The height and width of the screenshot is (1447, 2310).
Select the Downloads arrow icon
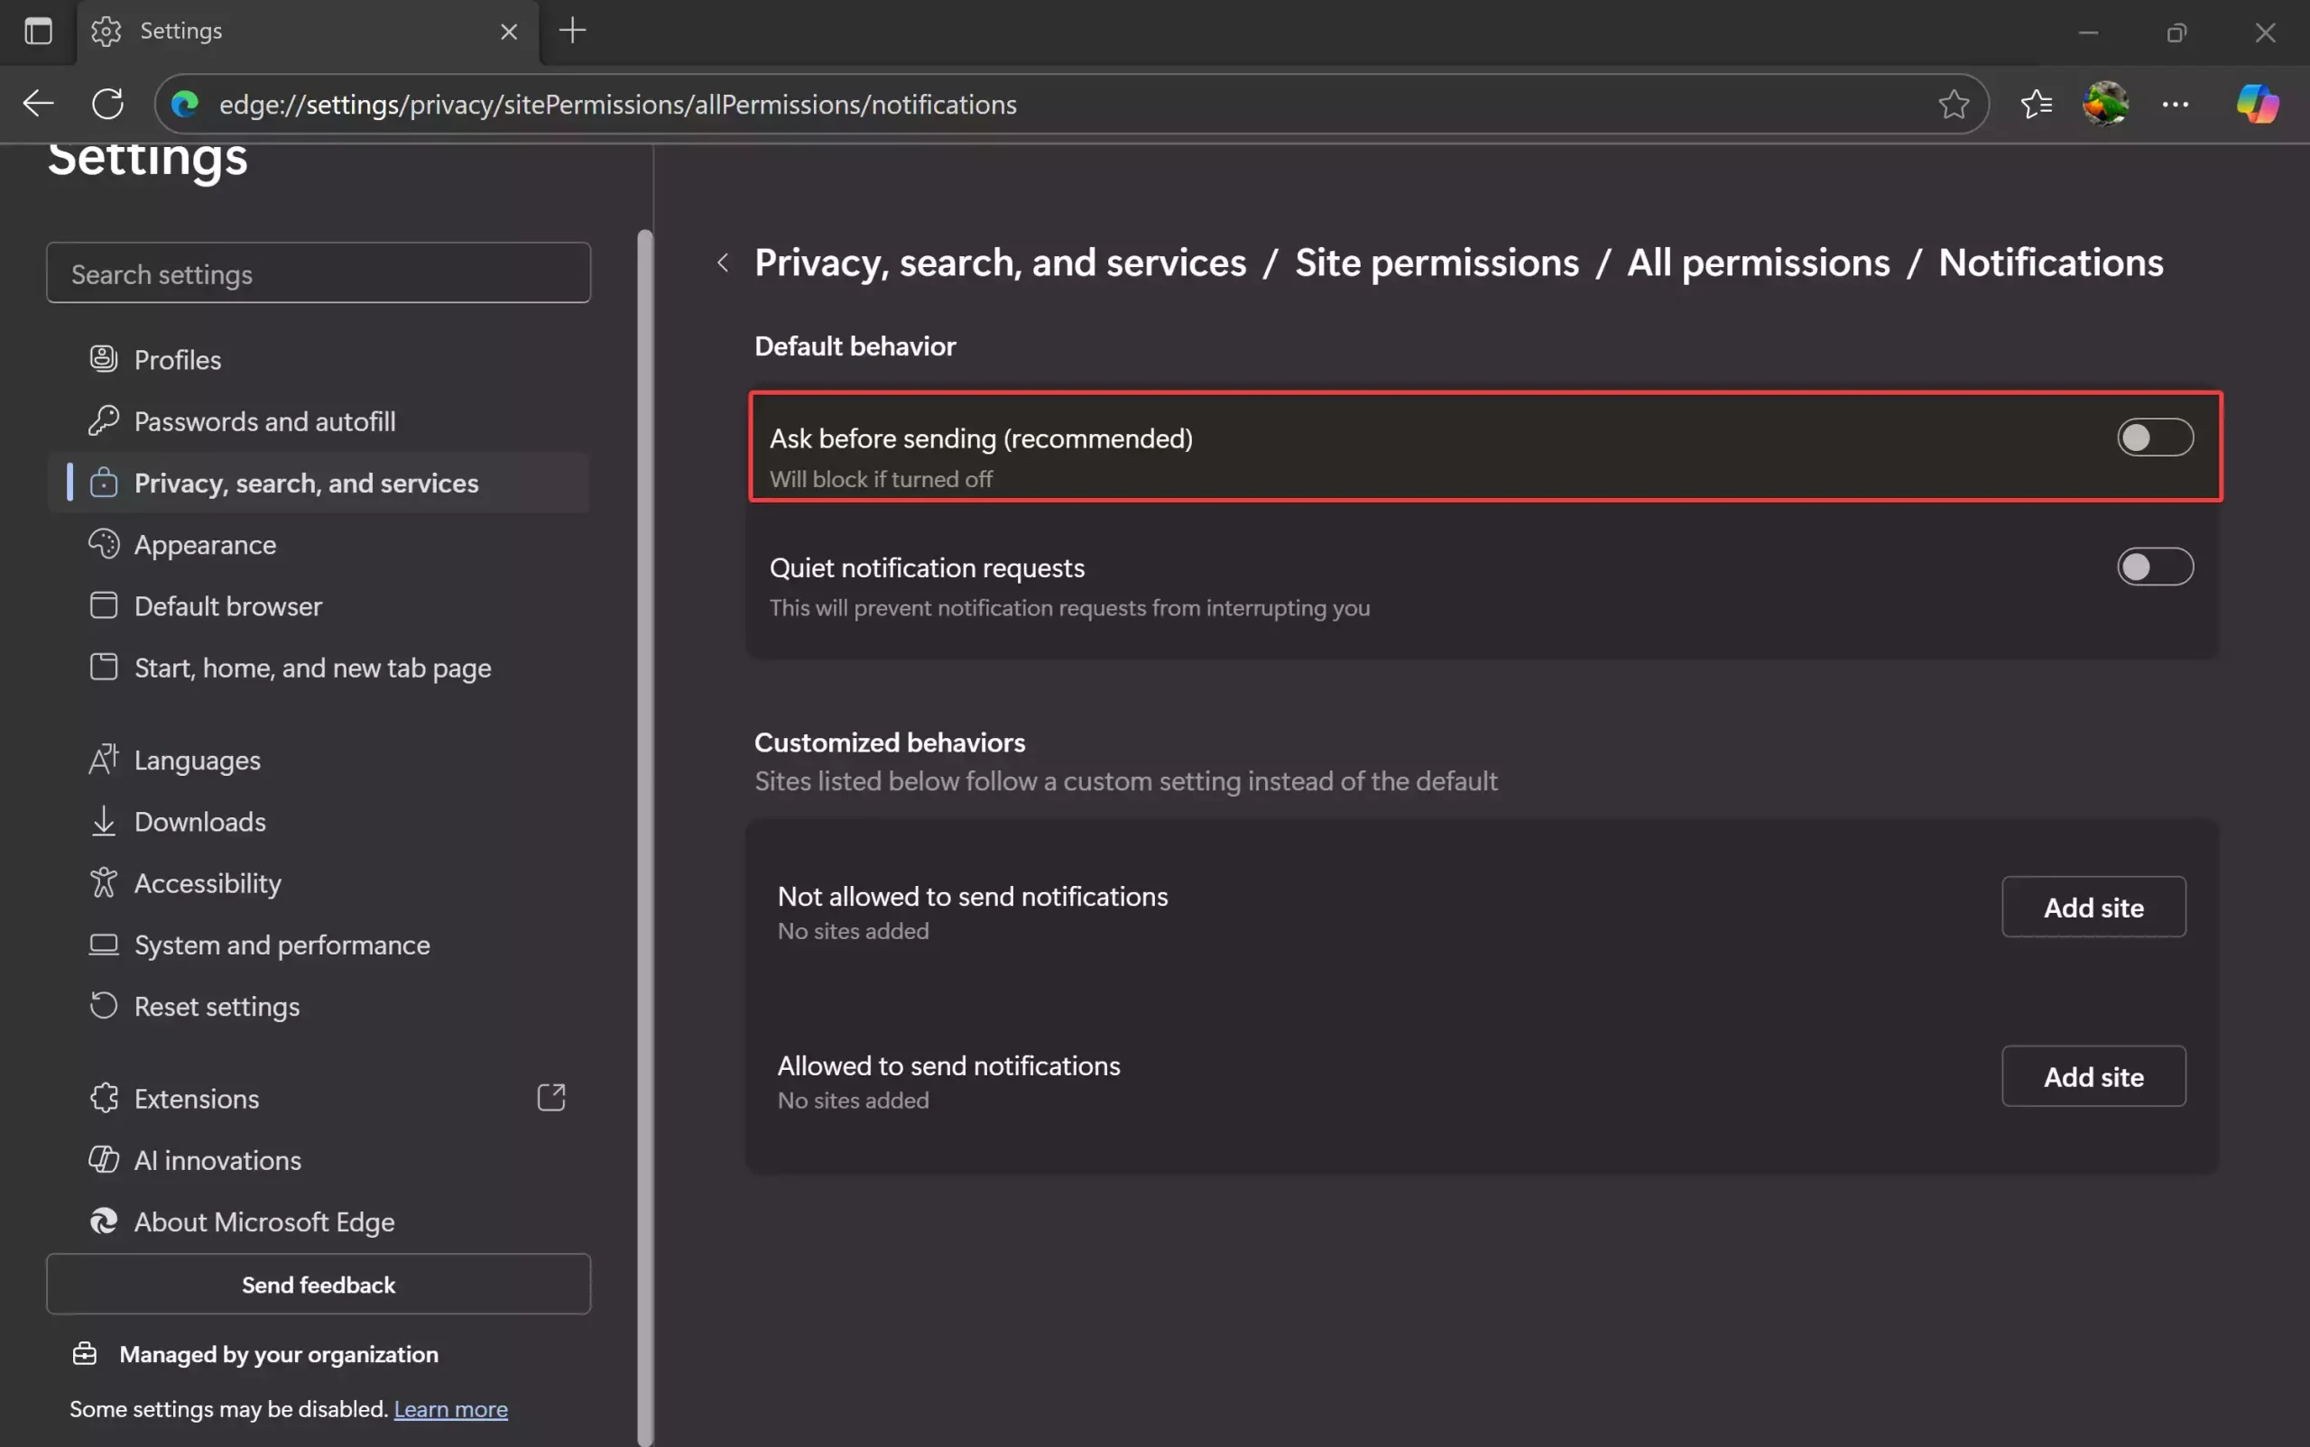pyautogui.click(x=104, y=820)
